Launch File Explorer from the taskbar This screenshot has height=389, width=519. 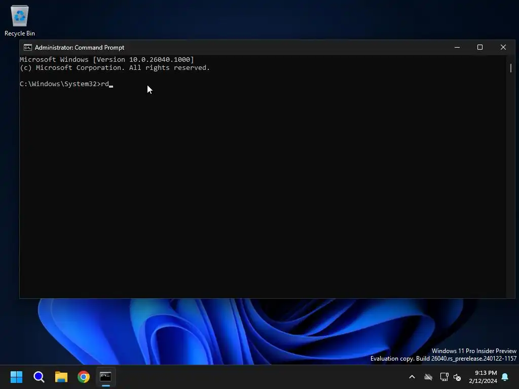coord(61,377)
